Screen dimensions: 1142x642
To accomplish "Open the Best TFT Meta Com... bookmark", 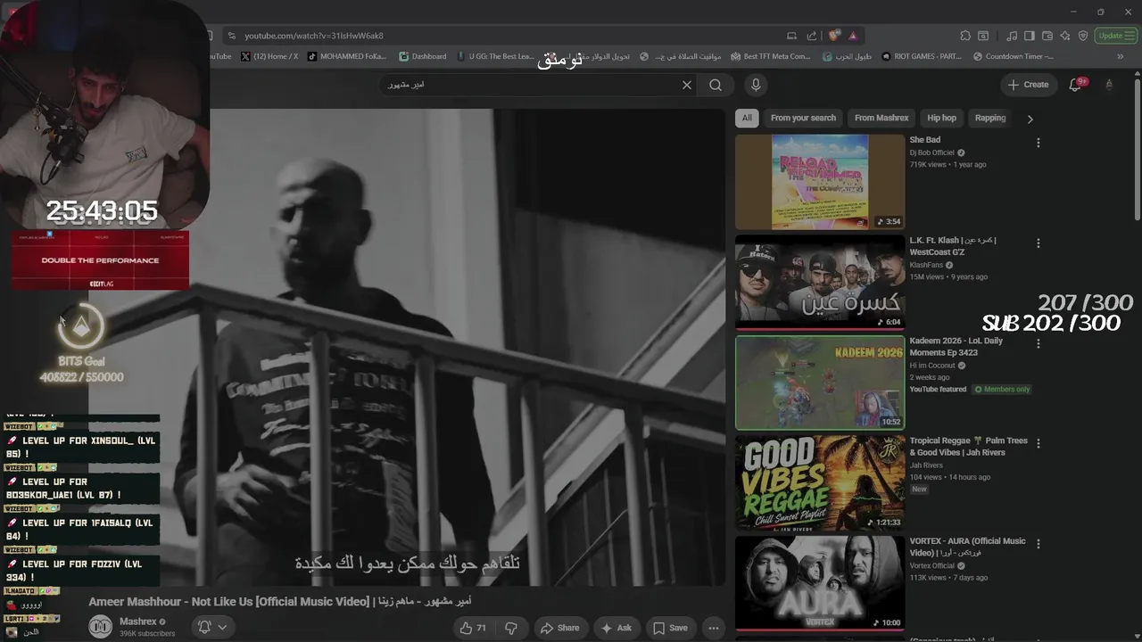I will coord(771,56).
